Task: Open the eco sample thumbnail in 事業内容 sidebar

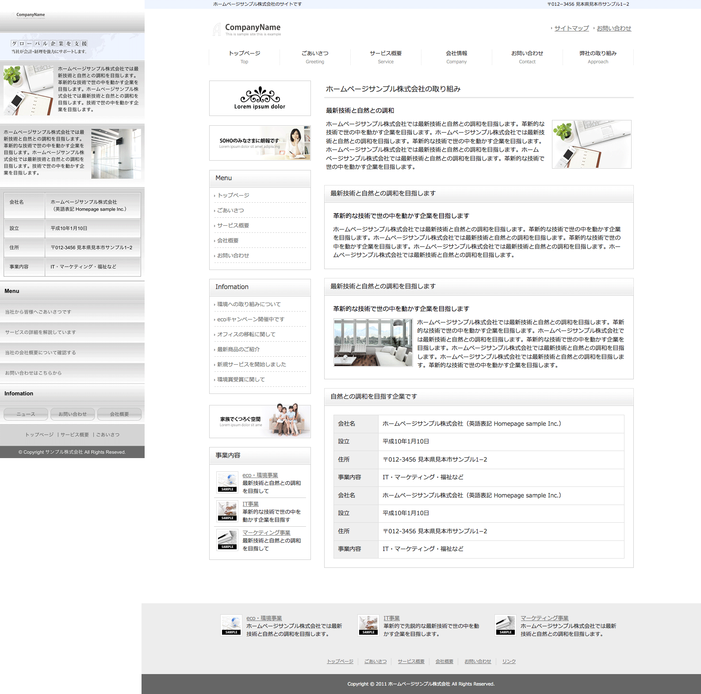Action: [x=227, y=482]
